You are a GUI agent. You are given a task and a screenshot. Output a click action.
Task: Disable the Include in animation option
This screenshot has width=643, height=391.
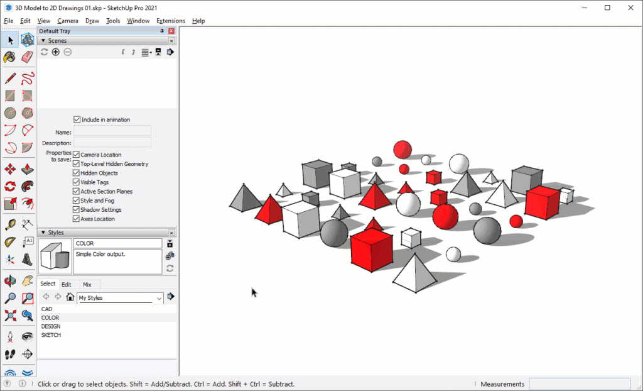click(77, 119)
